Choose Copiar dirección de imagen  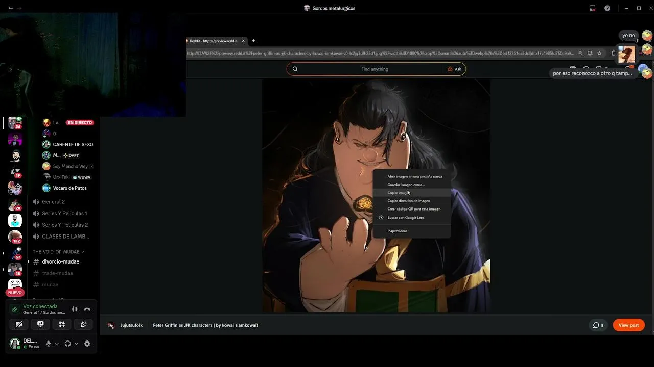coord(412,201)
